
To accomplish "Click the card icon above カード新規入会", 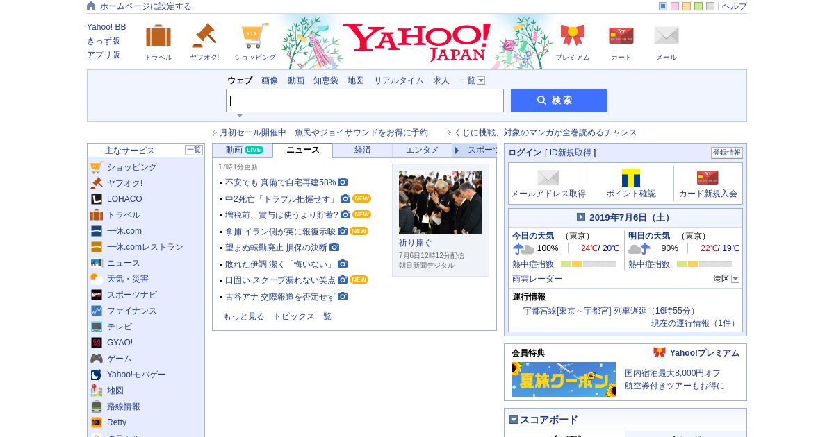I will point(708,178).
